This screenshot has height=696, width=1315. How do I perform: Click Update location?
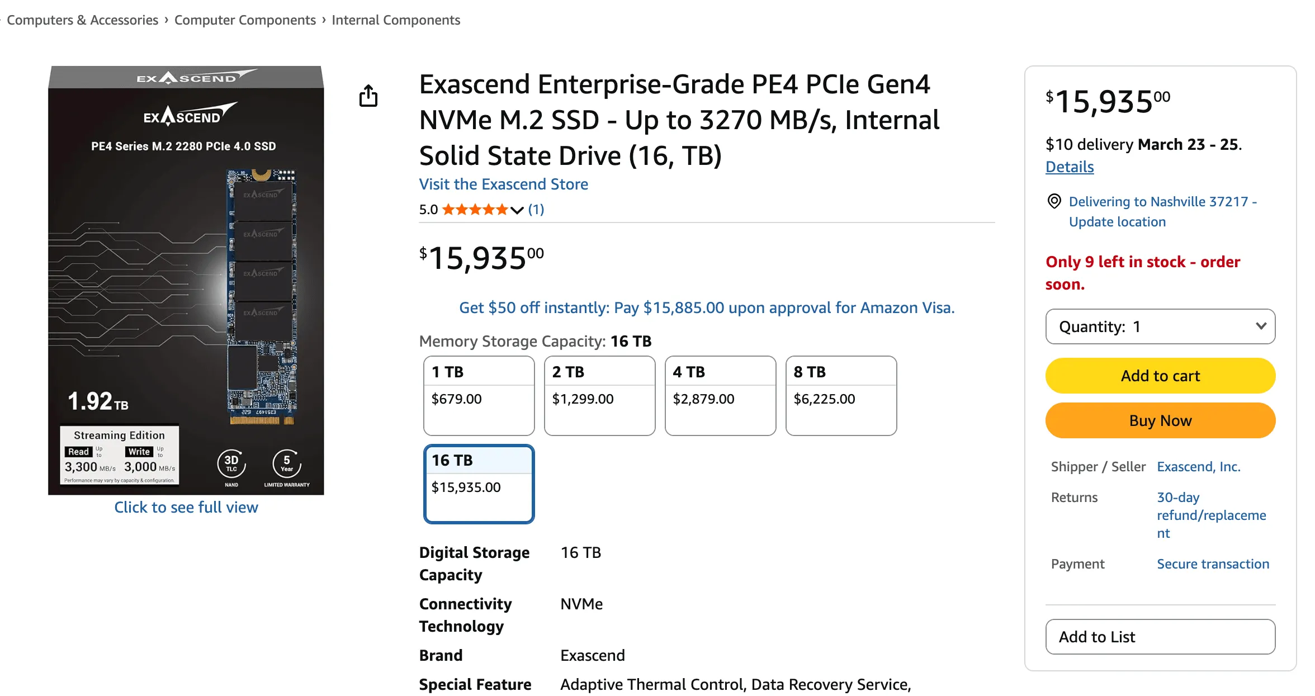[x=1117, y=221]
